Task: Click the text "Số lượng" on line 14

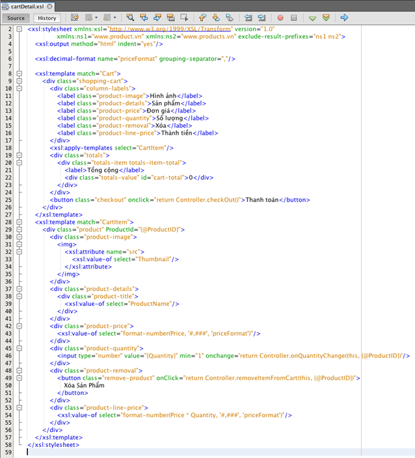Action: click(x=169, y=118)
